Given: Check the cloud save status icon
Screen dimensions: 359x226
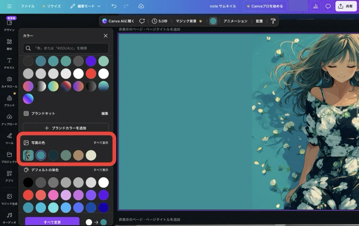Looking at the screenshot, I should pyautogui.click(x=141, y=6).
